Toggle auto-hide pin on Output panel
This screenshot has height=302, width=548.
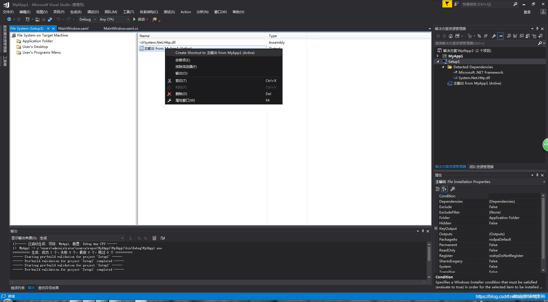coord(423,231)
